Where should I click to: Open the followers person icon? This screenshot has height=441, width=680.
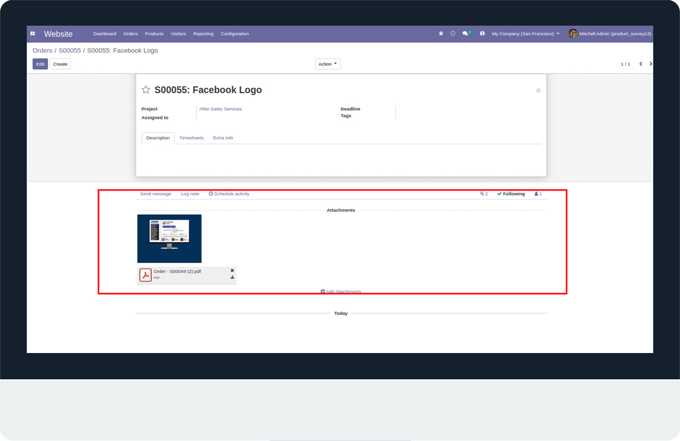coord(538,194)
